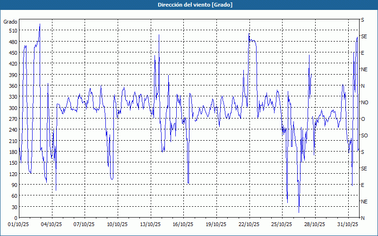This screenshot has width=378, height=236.
Task: Pick the 10/10/25 date on the time axis
Action: tap(117, 224)
